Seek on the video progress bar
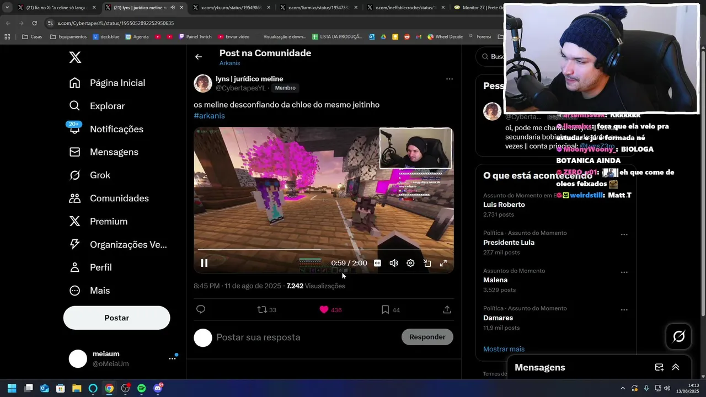706x397 pixels. point(324,249)
